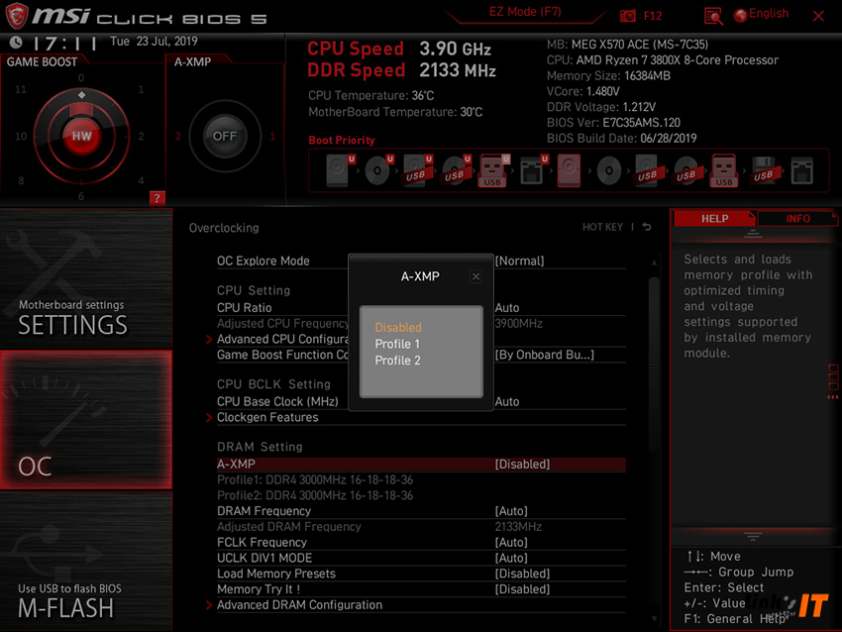Open the OC overclocking panel

pyautogui.click(x=86, y=420)
